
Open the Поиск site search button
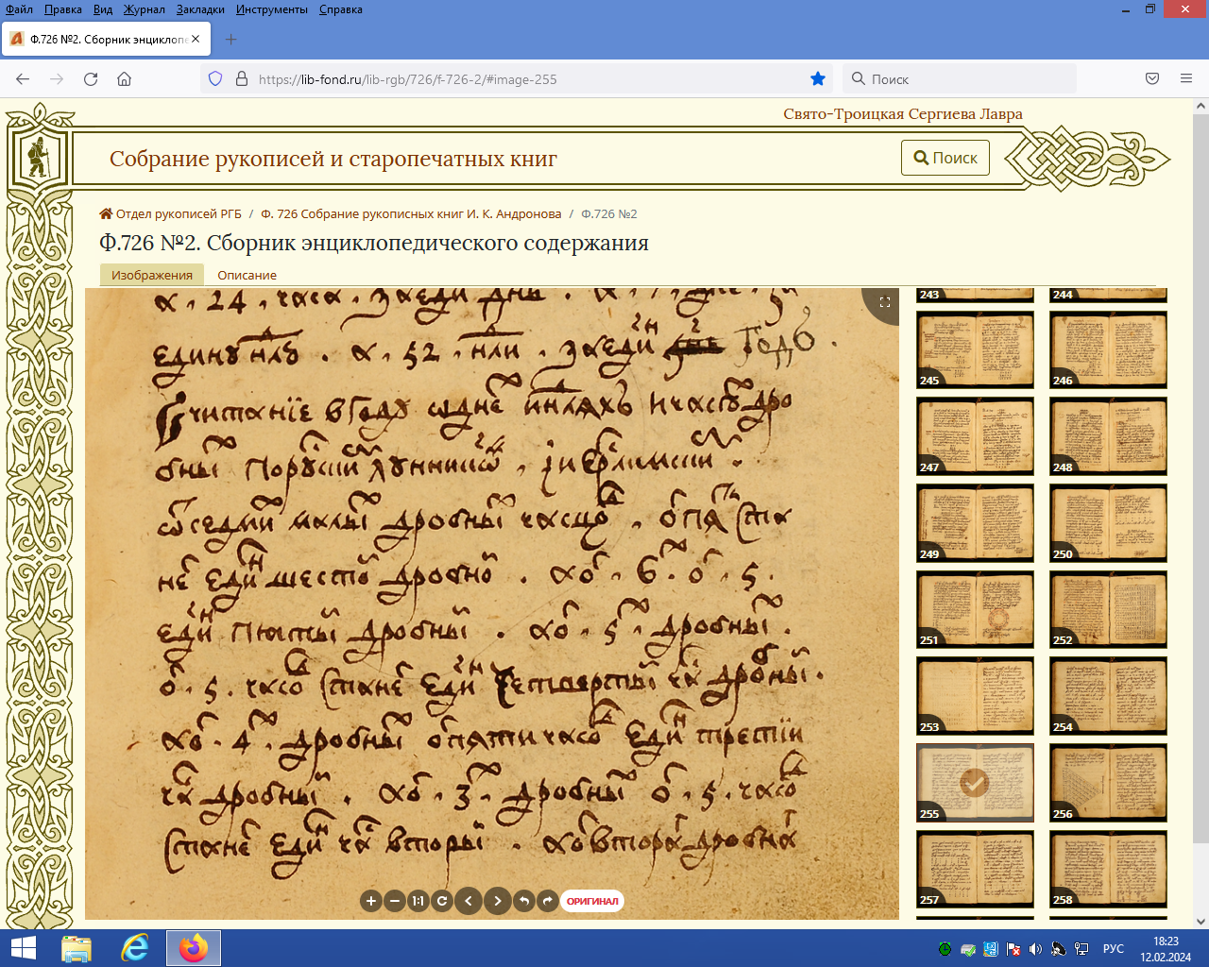945,158
